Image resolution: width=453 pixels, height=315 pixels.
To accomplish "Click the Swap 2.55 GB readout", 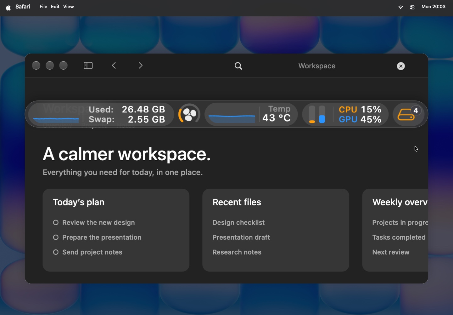I will click(127, 119).
